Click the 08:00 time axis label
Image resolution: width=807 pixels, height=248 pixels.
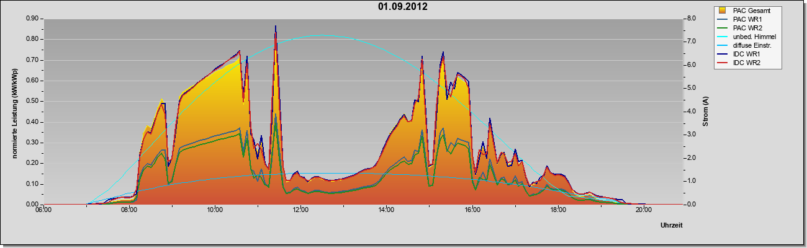pos(129,210)
